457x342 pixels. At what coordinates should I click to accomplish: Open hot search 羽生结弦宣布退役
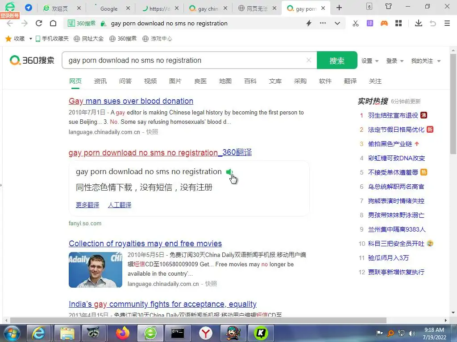(393, 115)
